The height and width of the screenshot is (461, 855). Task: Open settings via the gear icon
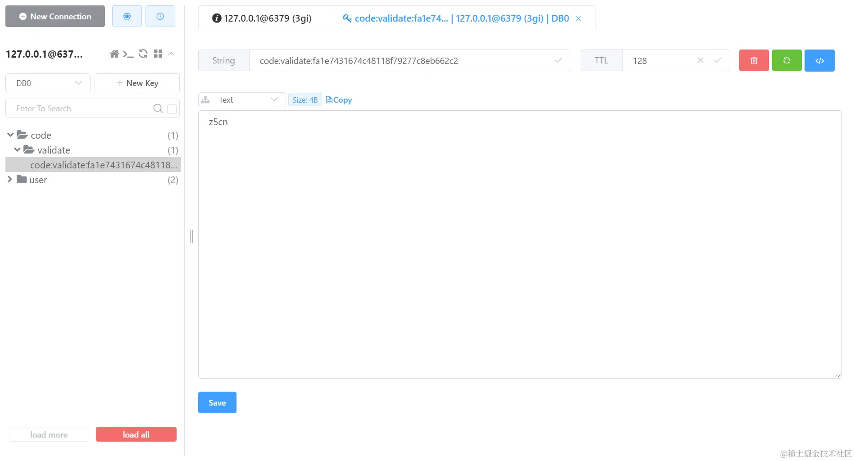127,16
